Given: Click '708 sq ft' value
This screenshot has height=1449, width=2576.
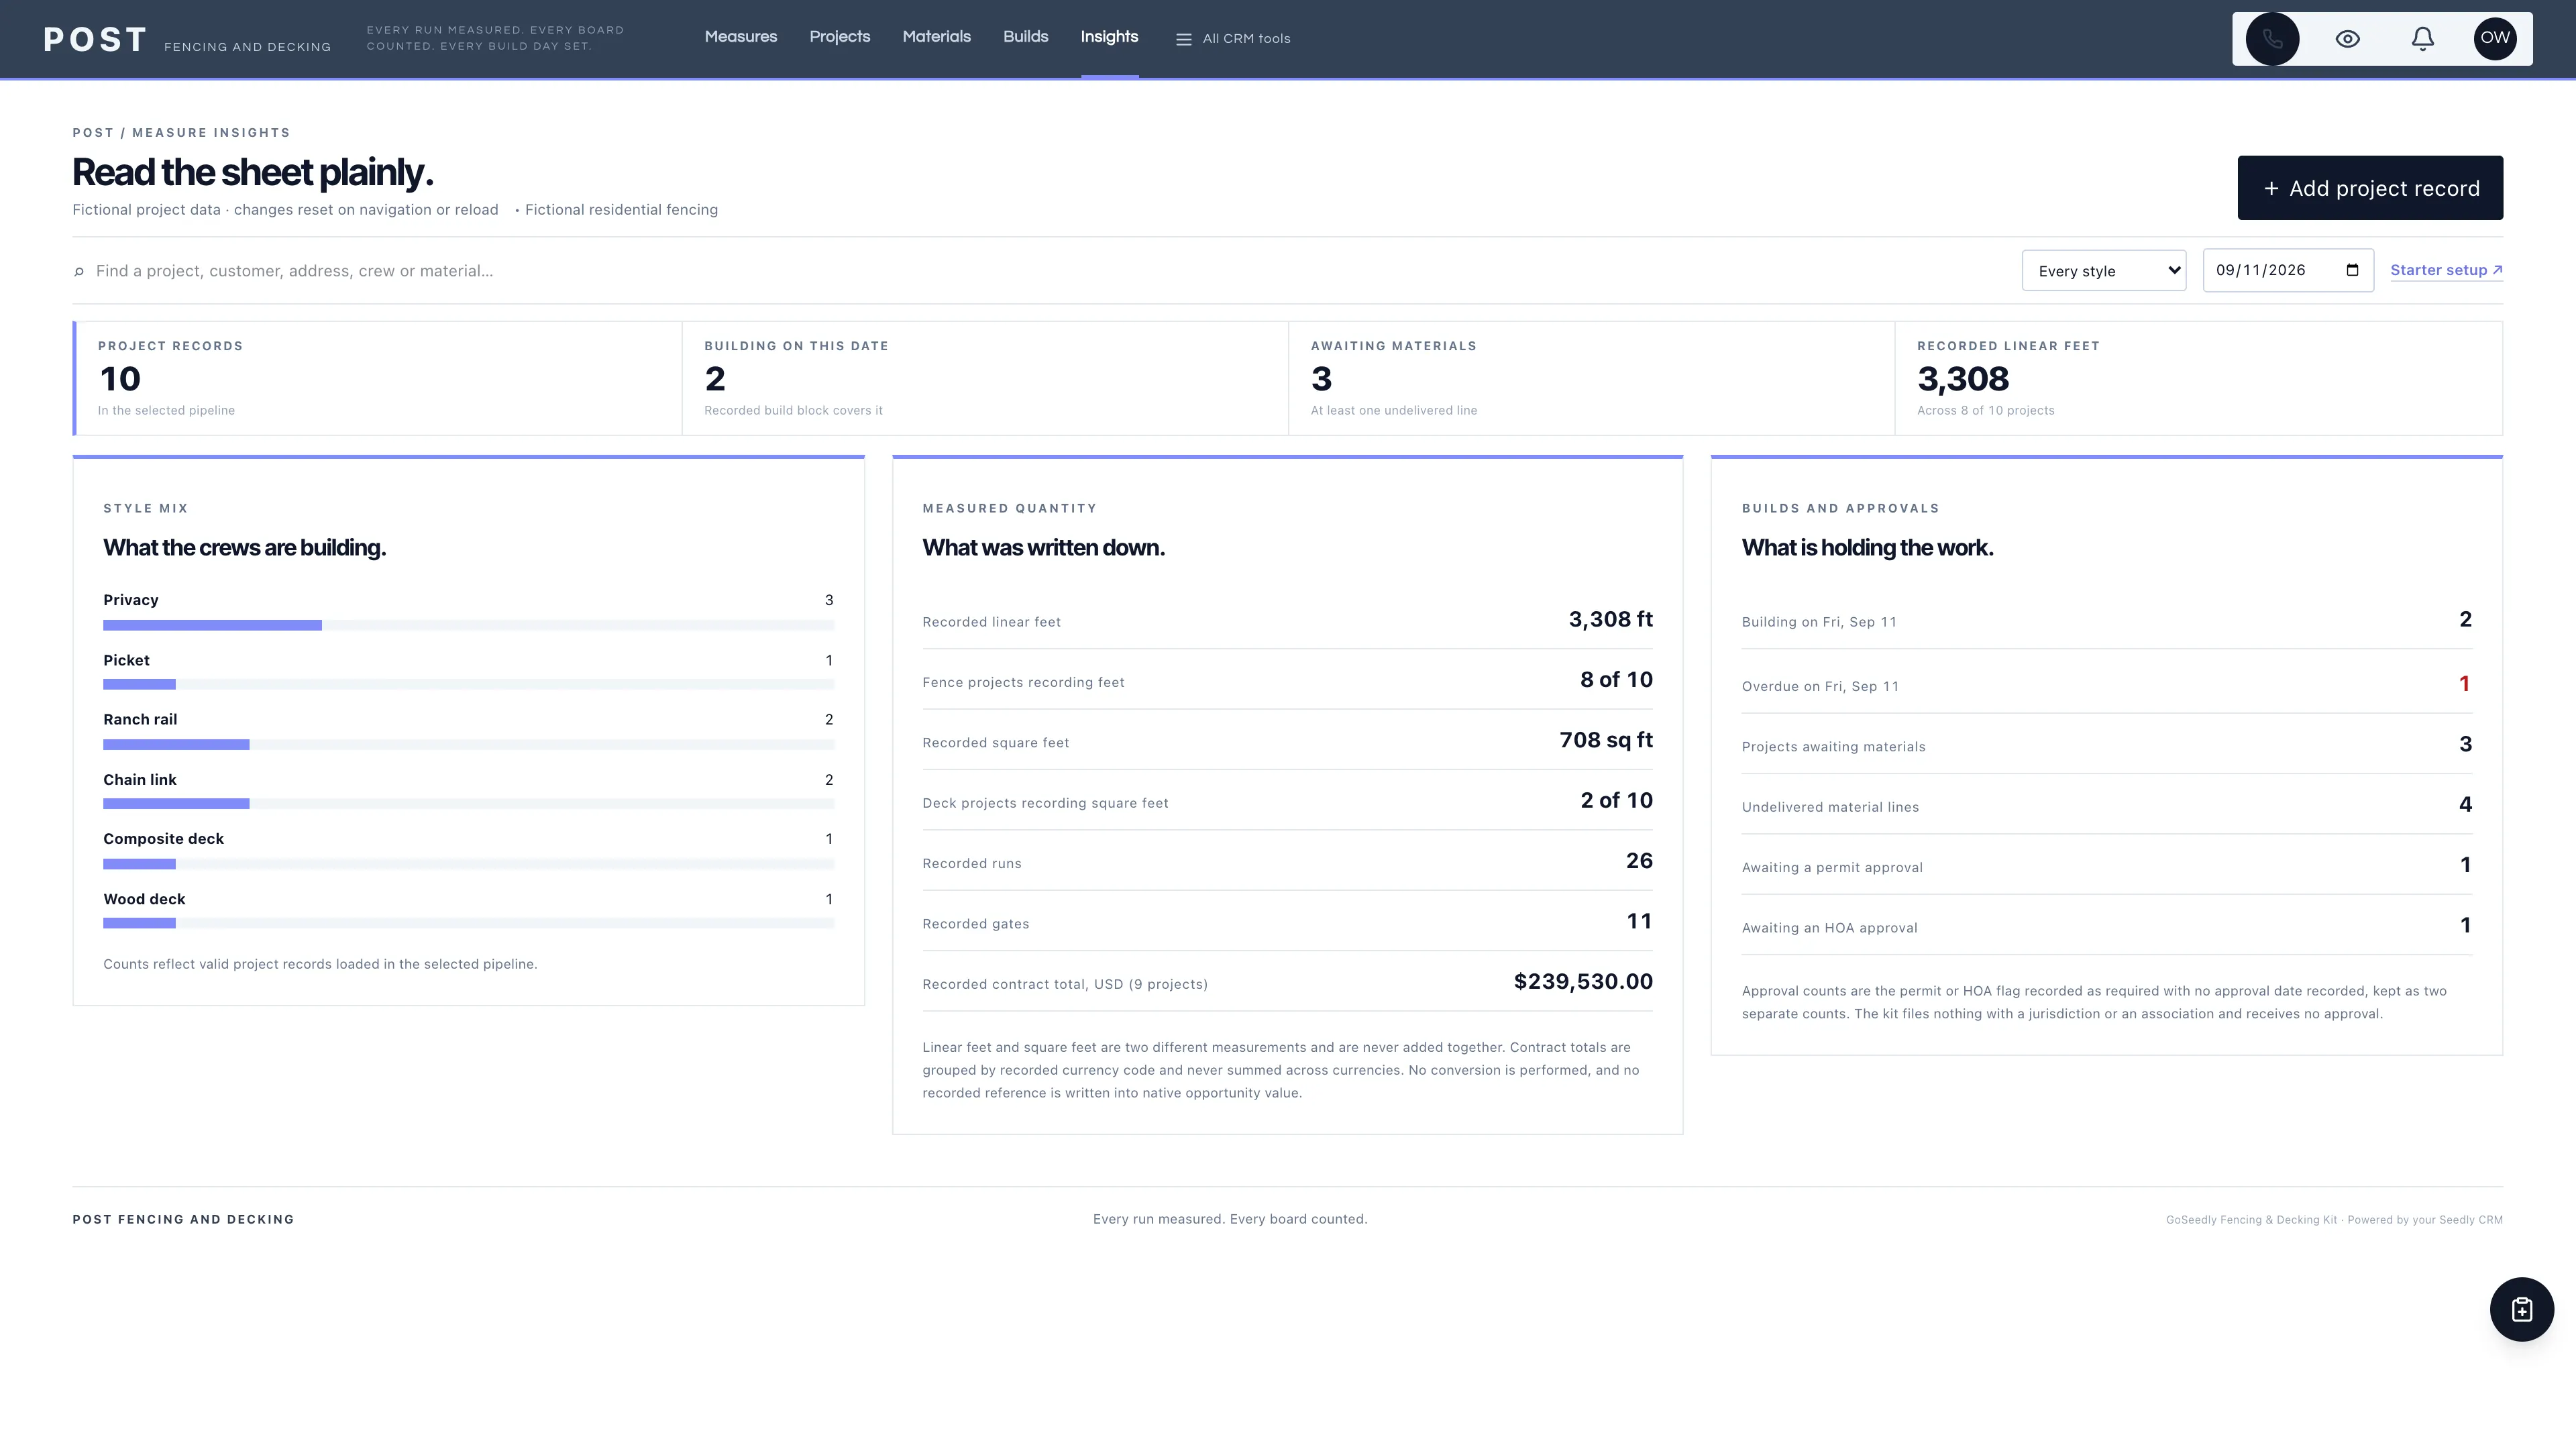Looking at the screenshot, I should click(1606, 740).
